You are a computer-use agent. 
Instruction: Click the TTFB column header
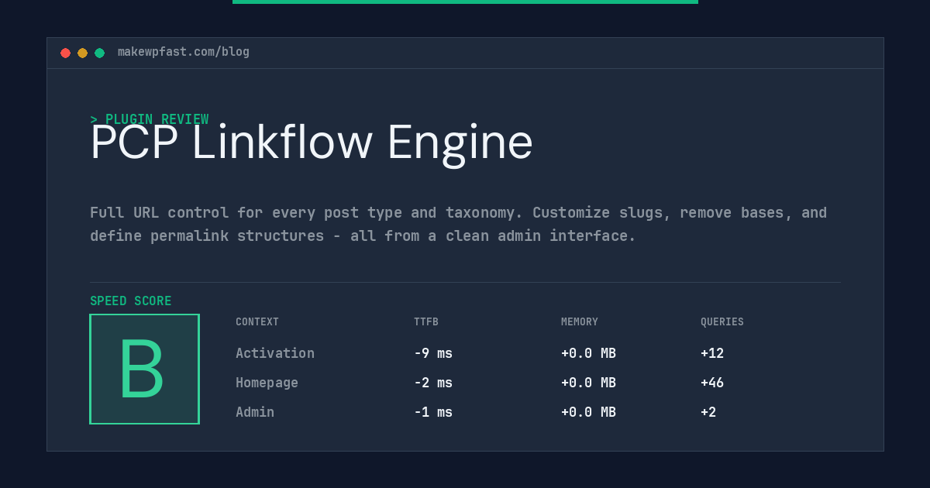click(x=426, y=322)
